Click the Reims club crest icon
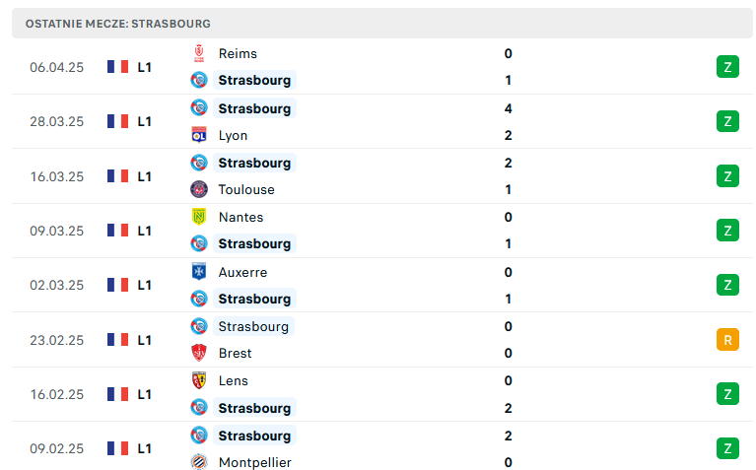This screenshot has height=470, width=756. tap(199, 53)
